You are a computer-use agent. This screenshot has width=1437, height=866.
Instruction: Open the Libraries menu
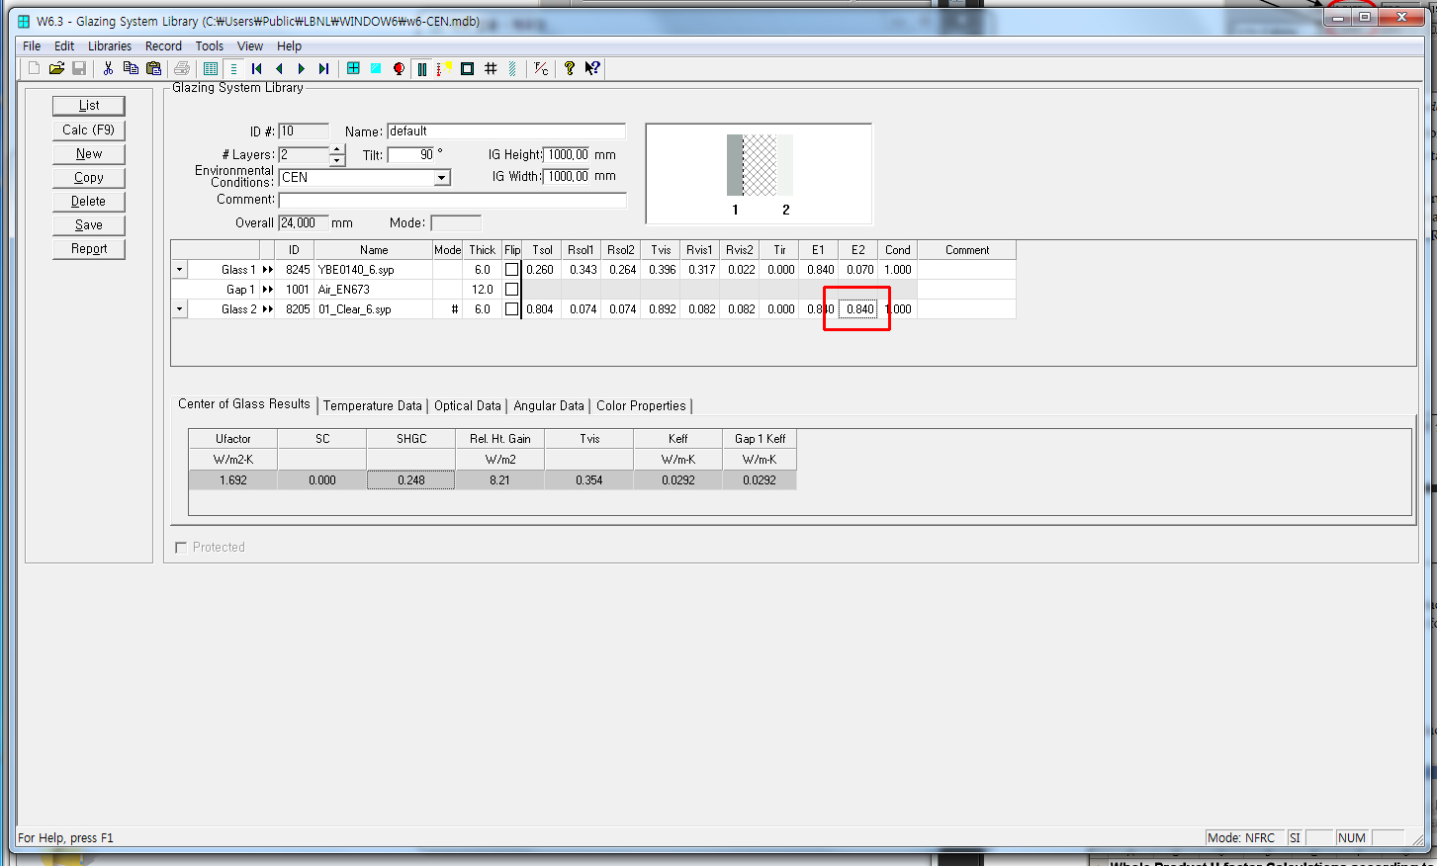click(109, 45)
